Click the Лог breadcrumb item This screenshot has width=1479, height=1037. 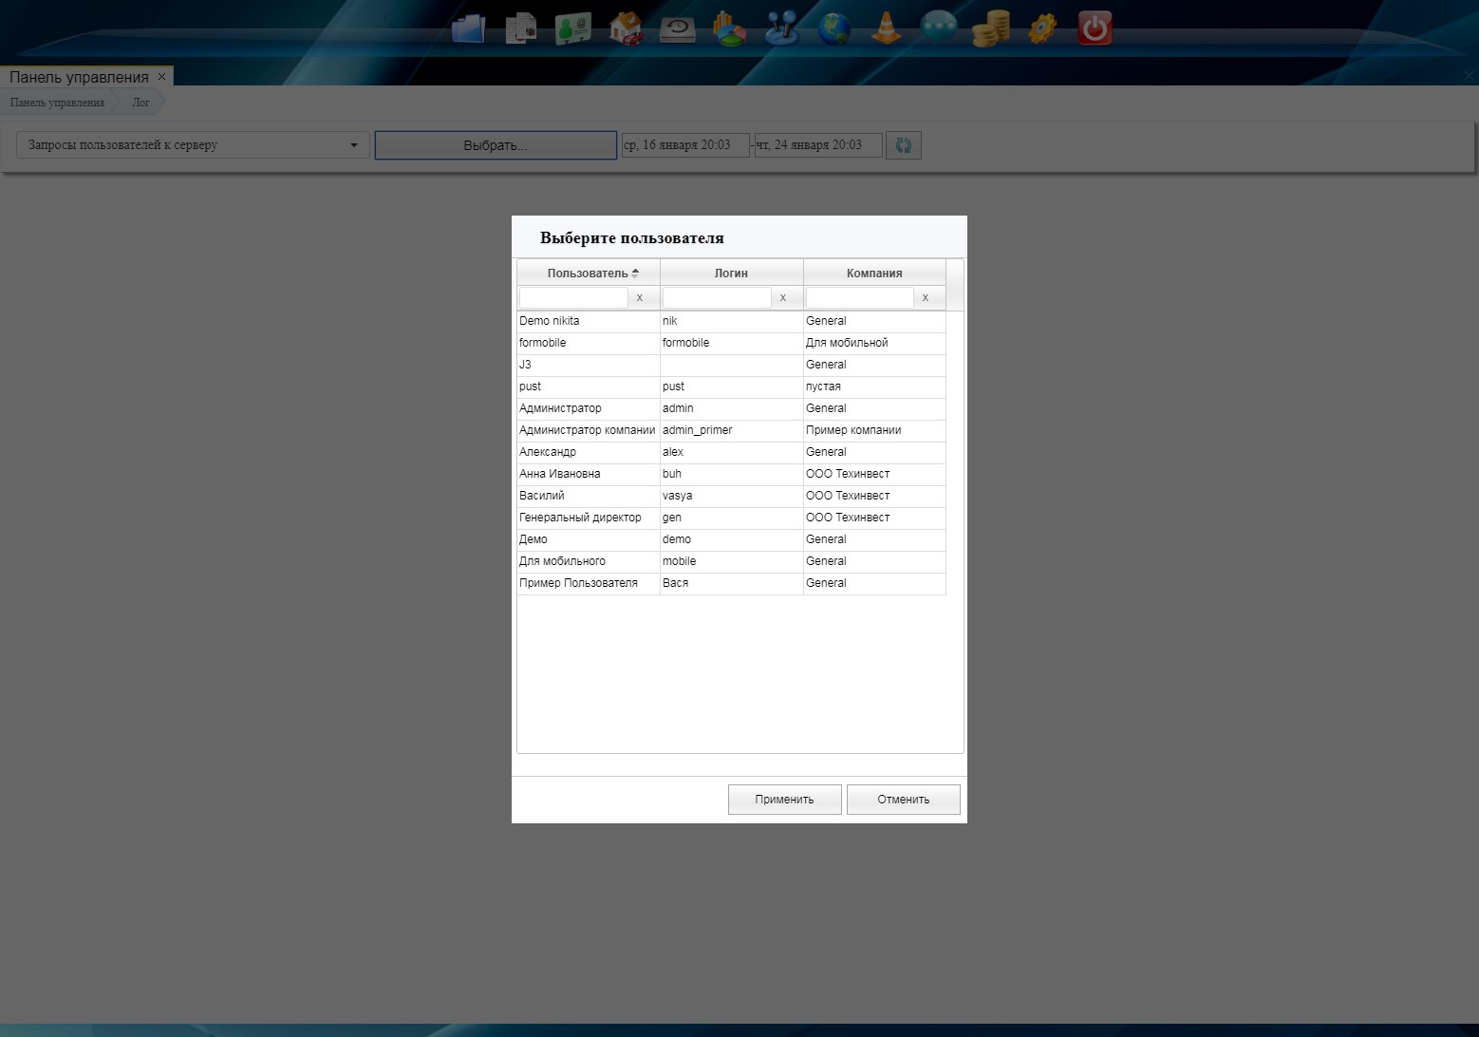[x=140, y=103]
